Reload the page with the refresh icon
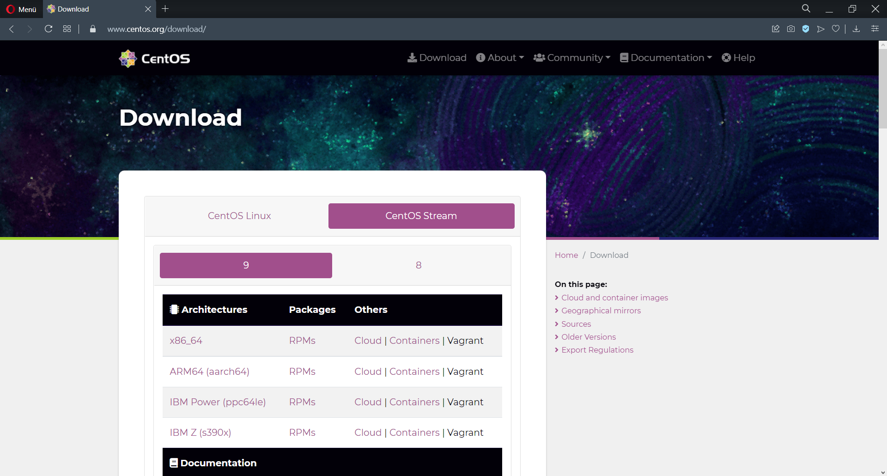The height and width of the screenshot is (476, 887). point(49,29)
